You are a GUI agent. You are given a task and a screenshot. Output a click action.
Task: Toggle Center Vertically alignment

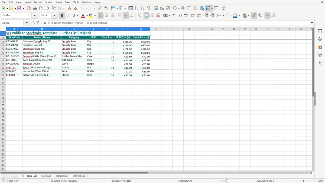126,16
